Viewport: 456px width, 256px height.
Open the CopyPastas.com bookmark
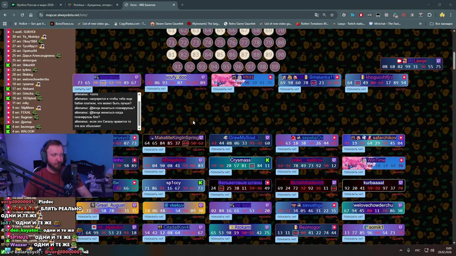(x=130, y=24)
